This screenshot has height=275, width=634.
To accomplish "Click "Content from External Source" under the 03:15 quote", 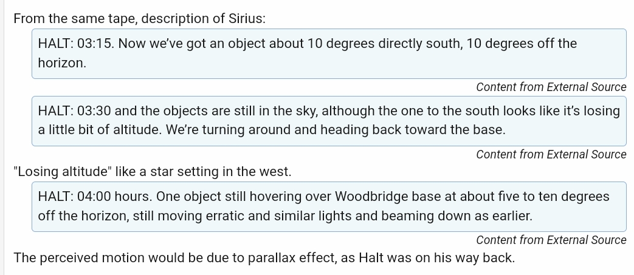I will (x=551, y=87).
